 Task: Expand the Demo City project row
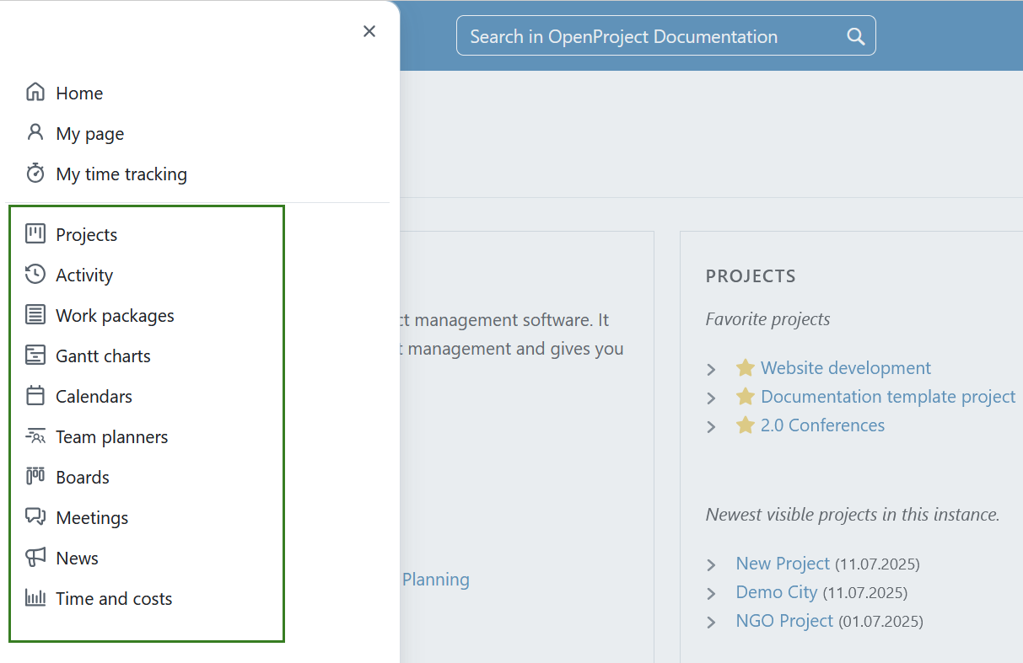[x=711, y=592]
